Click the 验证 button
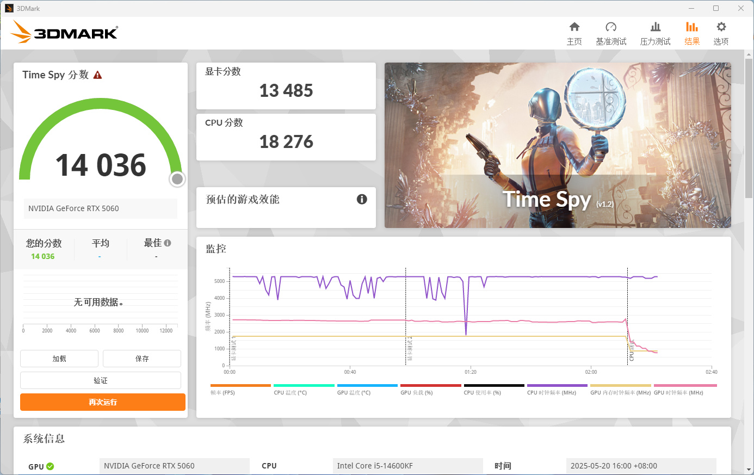This screenshot has height=475, width=754. pos(101,380)
